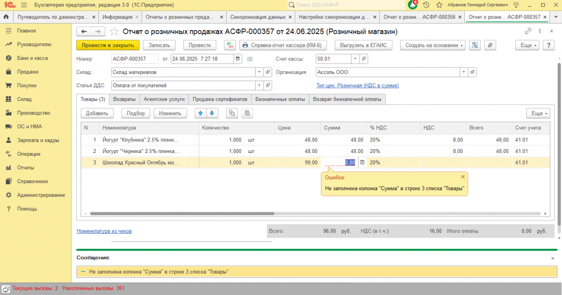
Task: Expand Склад dropdown
Action: click(x=259, y=72)
